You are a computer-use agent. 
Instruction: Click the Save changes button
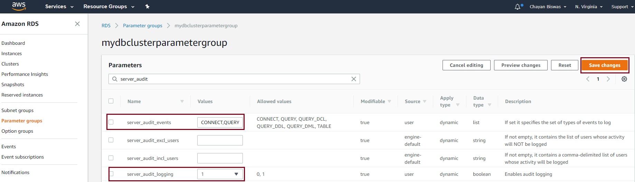point(605,65)
